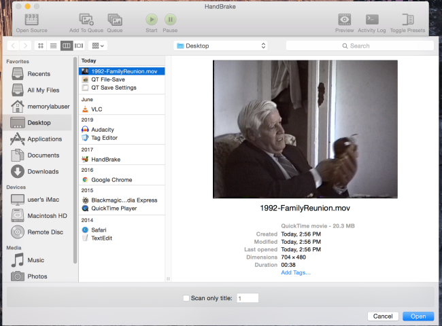
Task: Click the Open Source toolbar icon
Action: tap(31, 20)
